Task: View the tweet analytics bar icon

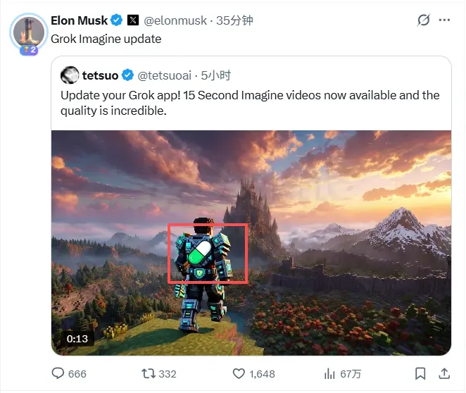Action: coord(329,374)
